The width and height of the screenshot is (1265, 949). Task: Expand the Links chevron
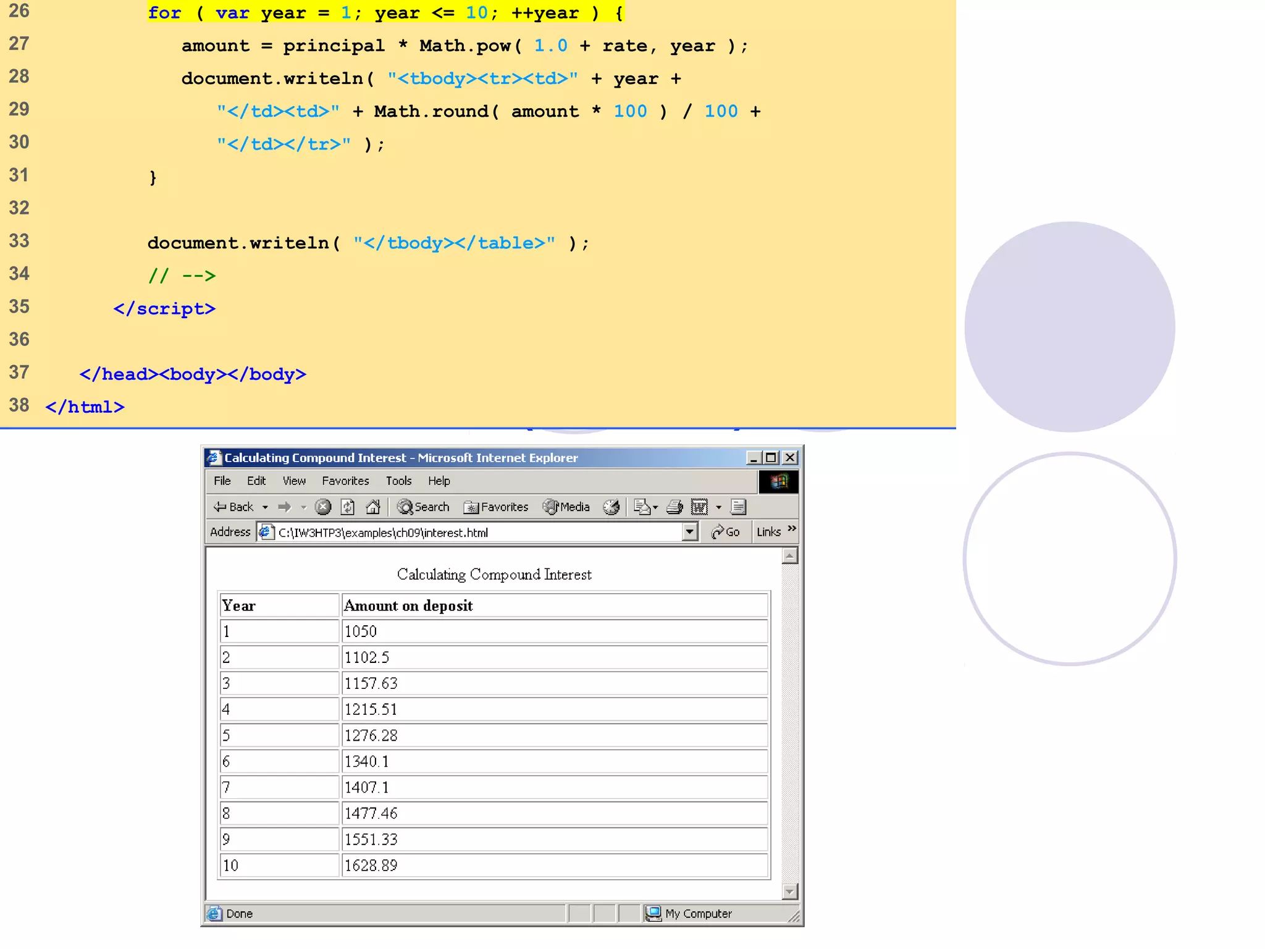792,529
